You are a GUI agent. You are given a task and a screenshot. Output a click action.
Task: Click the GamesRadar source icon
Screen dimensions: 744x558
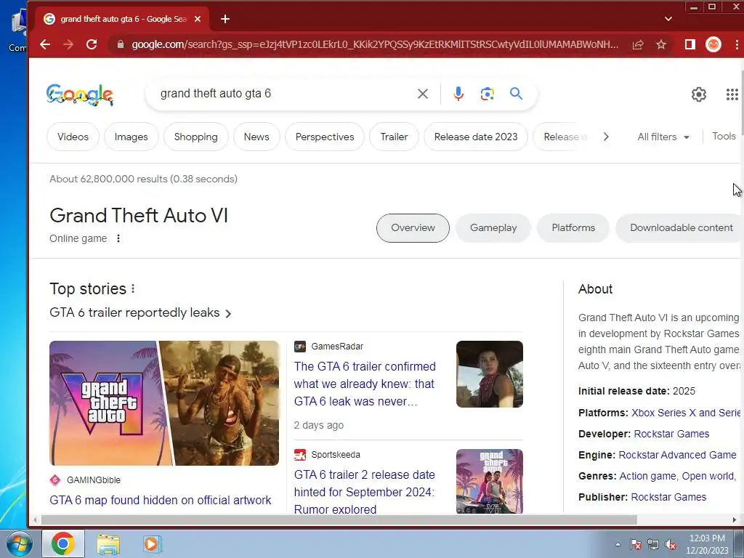(x=300, y=347)
